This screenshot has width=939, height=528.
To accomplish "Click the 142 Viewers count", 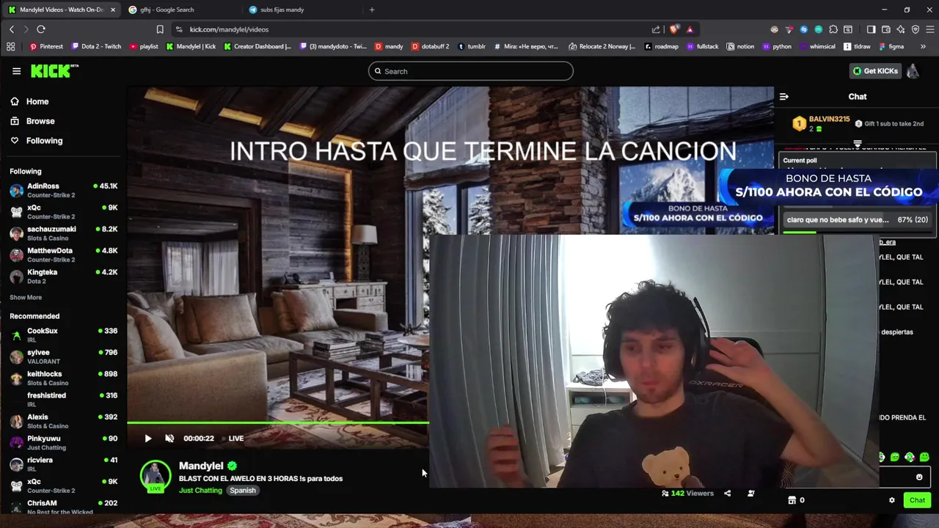I will pyautogui.click(x=687, y=494).
